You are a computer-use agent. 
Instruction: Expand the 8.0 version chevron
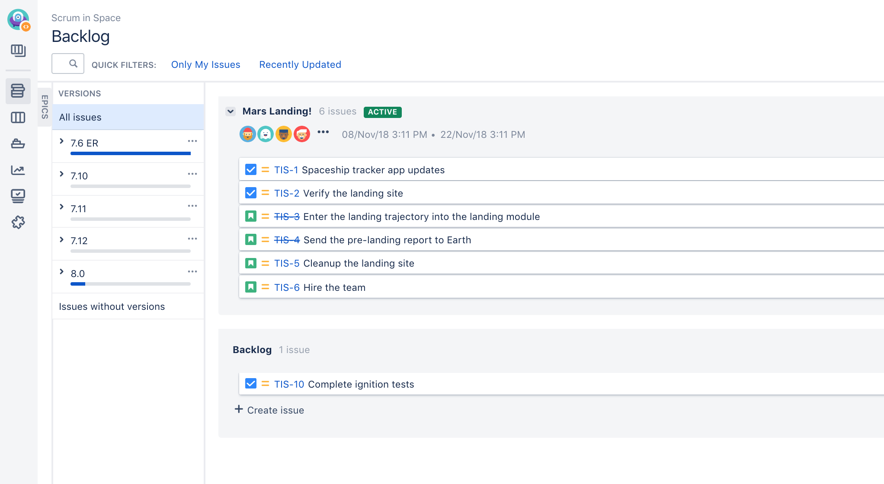click(x=61, y=272)
